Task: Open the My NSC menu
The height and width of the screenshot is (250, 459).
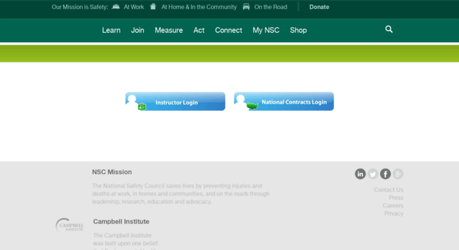Action: pyautogui.click(x=266, y=30)
